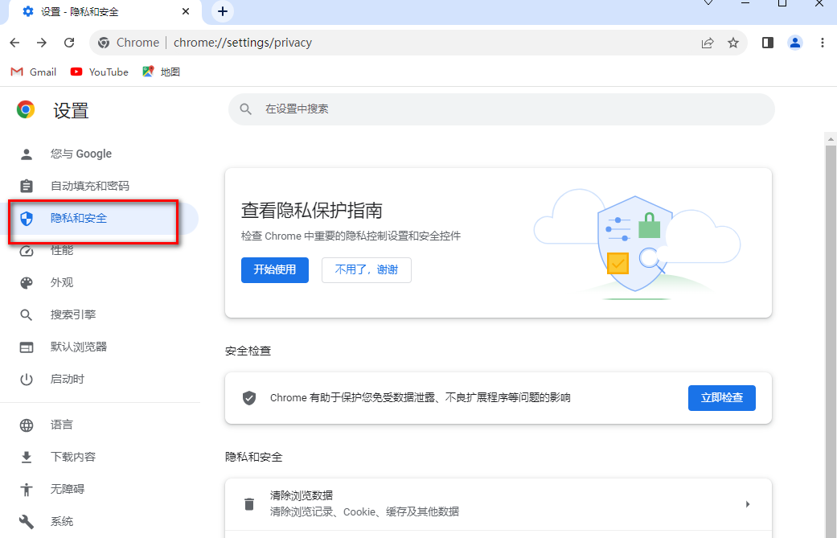Open a new tab with plus button
The image size is (837, 538).
pyautogui.click(x=223, y=11)
